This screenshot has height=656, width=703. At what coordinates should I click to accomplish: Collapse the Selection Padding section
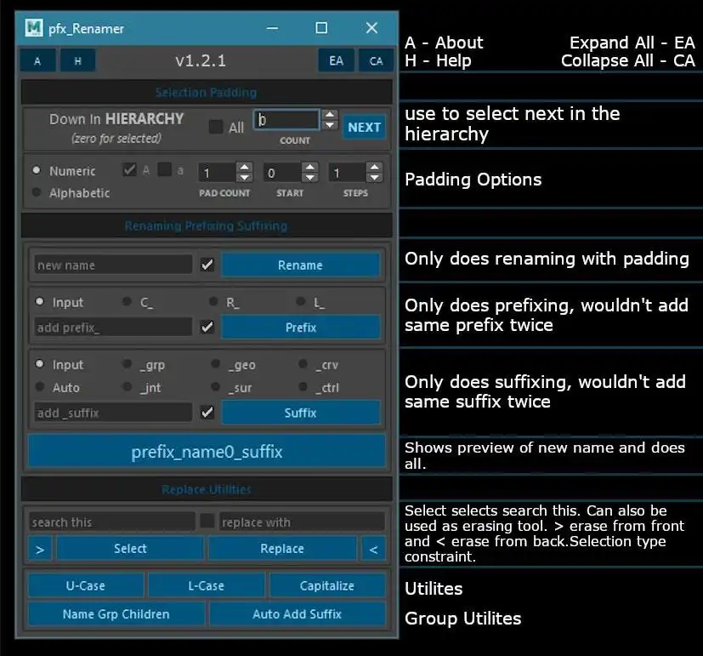click(207, 93)
